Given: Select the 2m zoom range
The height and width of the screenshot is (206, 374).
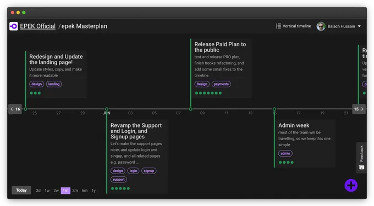Looking at the screenshot, I should [x=75, y=191].
